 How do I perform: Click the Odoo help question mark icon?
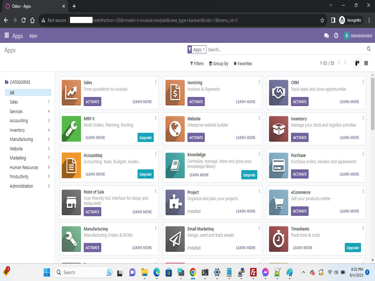(336, 35)
